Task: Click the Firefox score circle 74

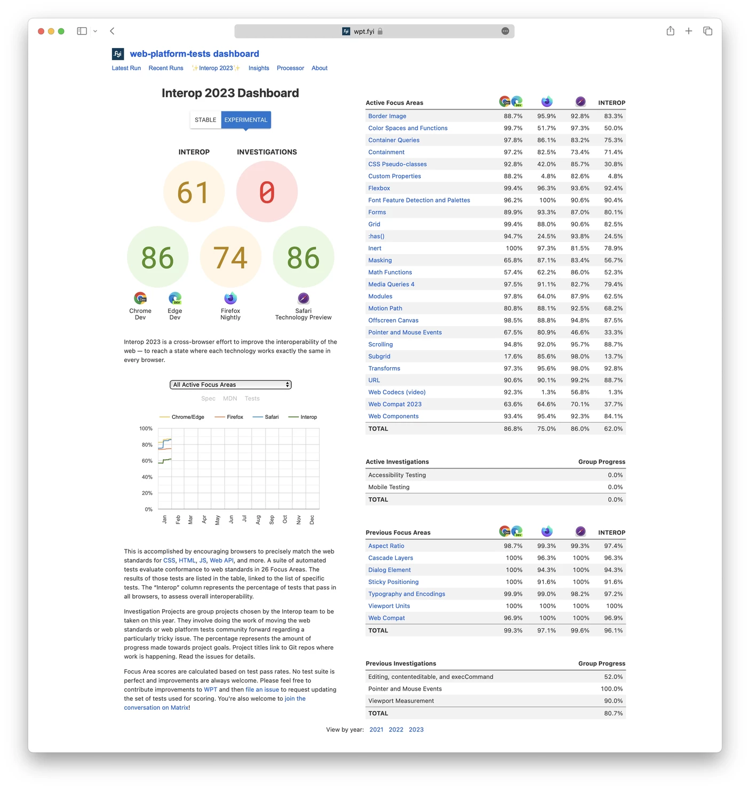Action: pos(230,257)
